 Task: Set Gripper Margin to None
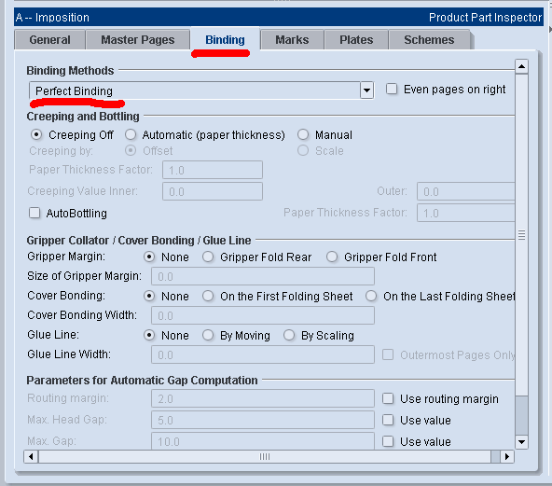tap(149, 257)
